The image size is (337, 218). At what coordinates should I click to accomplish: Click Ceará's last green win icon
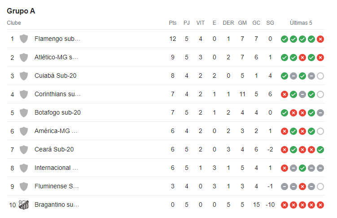point(320,150)
